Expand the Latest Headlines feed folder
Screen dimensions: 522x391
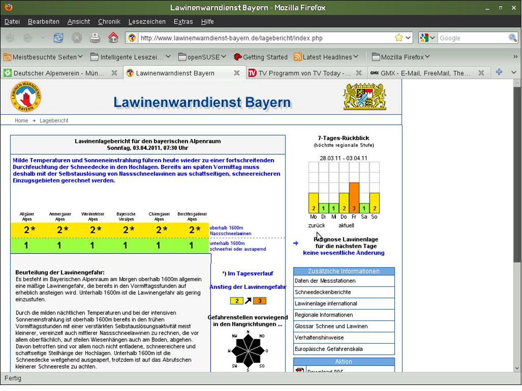point(326,57)
